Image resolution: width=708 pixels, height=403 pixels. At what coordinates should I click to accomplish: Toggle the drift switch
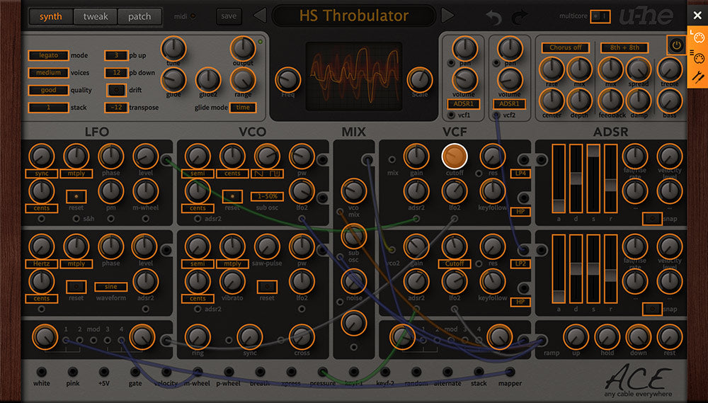(x=116, y=90)
